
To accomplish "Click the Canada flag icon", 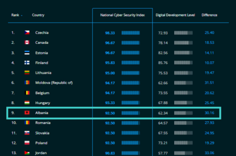I will tap(27, 43).
